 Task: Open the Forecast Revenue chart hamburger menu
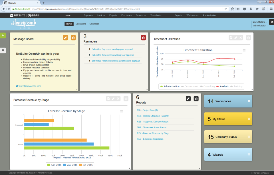[x=122, y=111]
